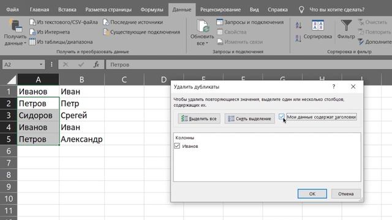Click cell B2 containing Петр
The height and width of the screenshot is (220, 392).
point(81,103)
